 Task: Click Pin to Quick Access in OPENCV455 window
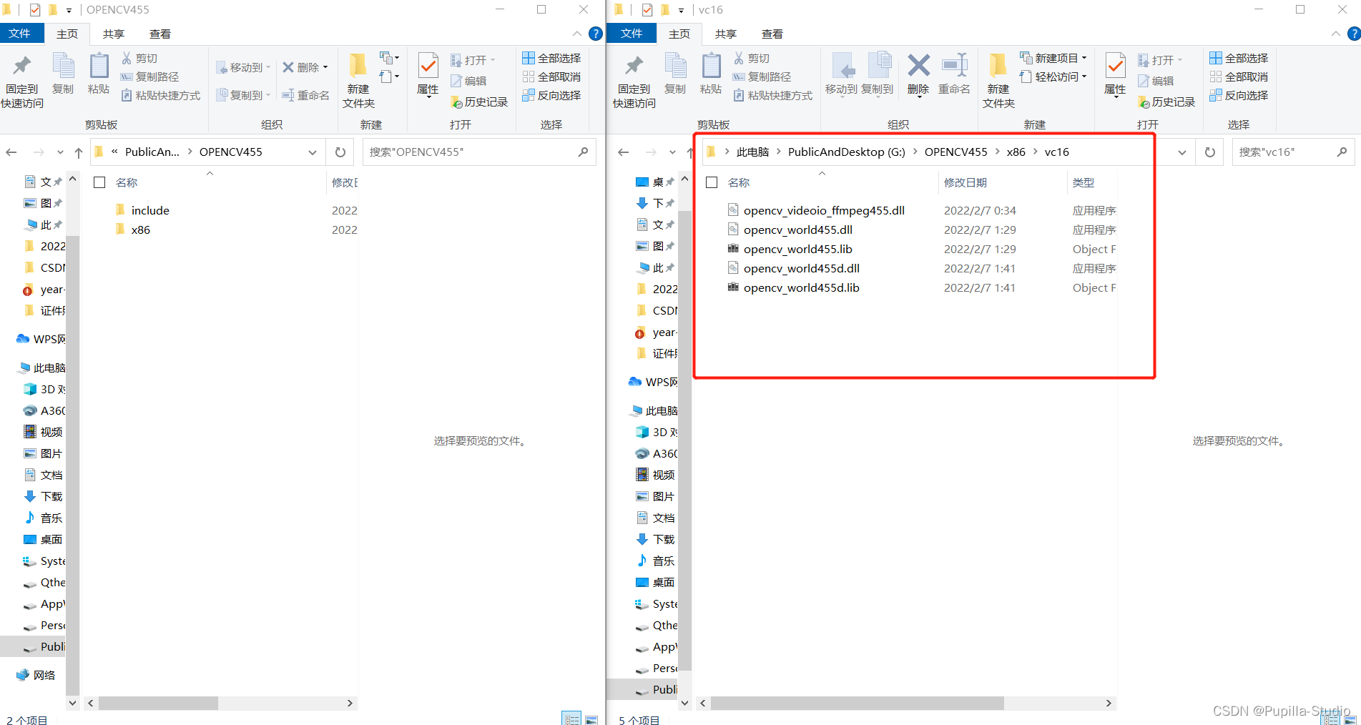coord(22,81)
